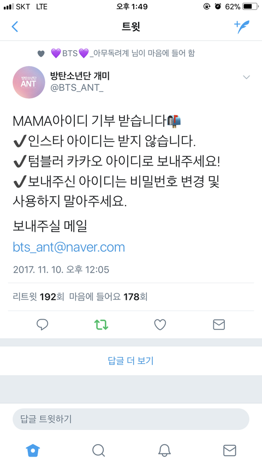262x466 pixels.
Task: Load more replies with 답글 더 보기
Action: coord(130,361)
